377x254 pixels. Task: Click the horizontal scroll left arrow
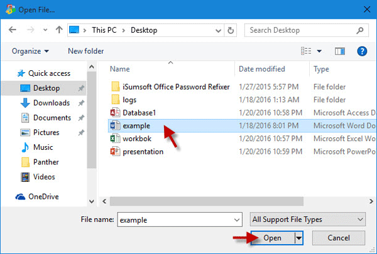click(x=104, y=201)
